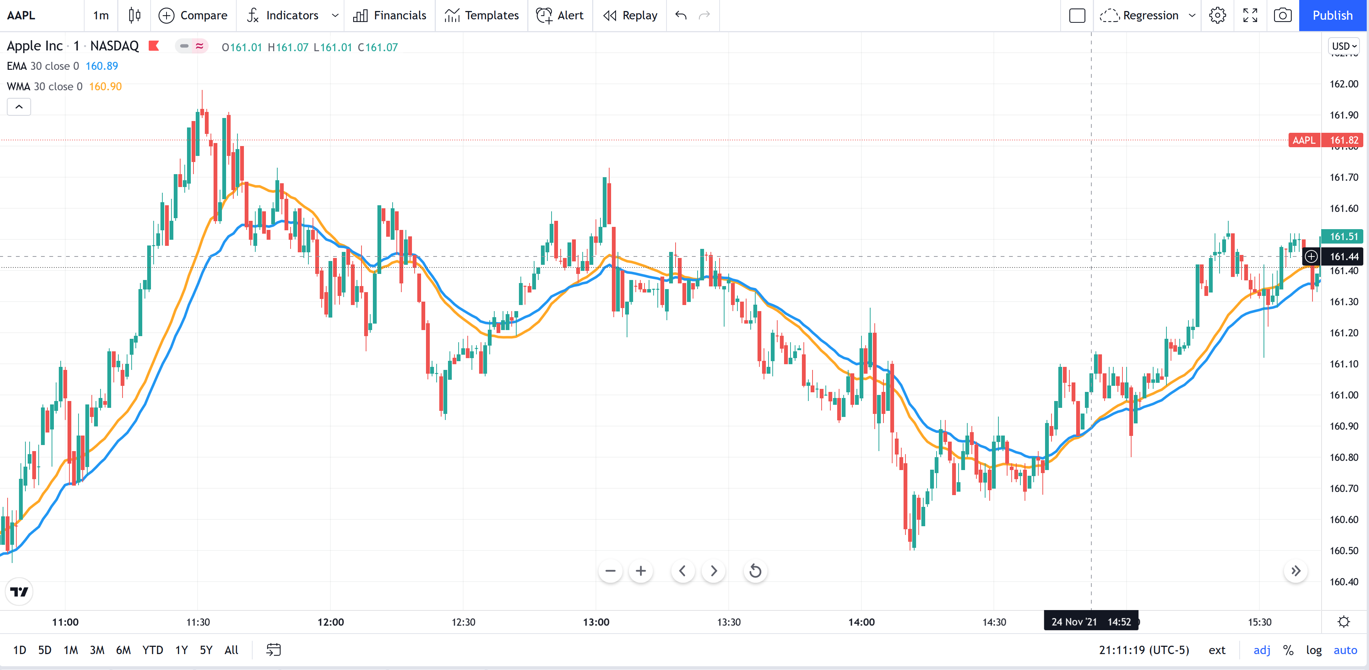Open Financials panel

pyautogui.click(x=390, y=16)
